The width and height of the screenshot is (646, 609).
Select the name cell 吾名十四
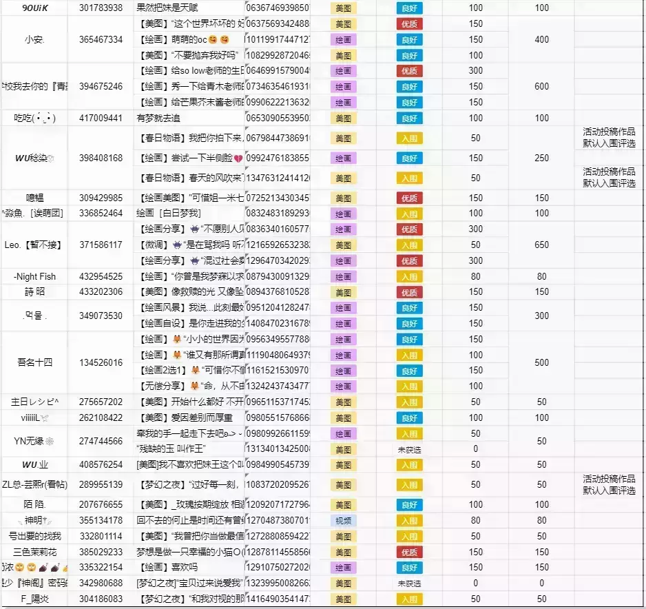point(34,362)
